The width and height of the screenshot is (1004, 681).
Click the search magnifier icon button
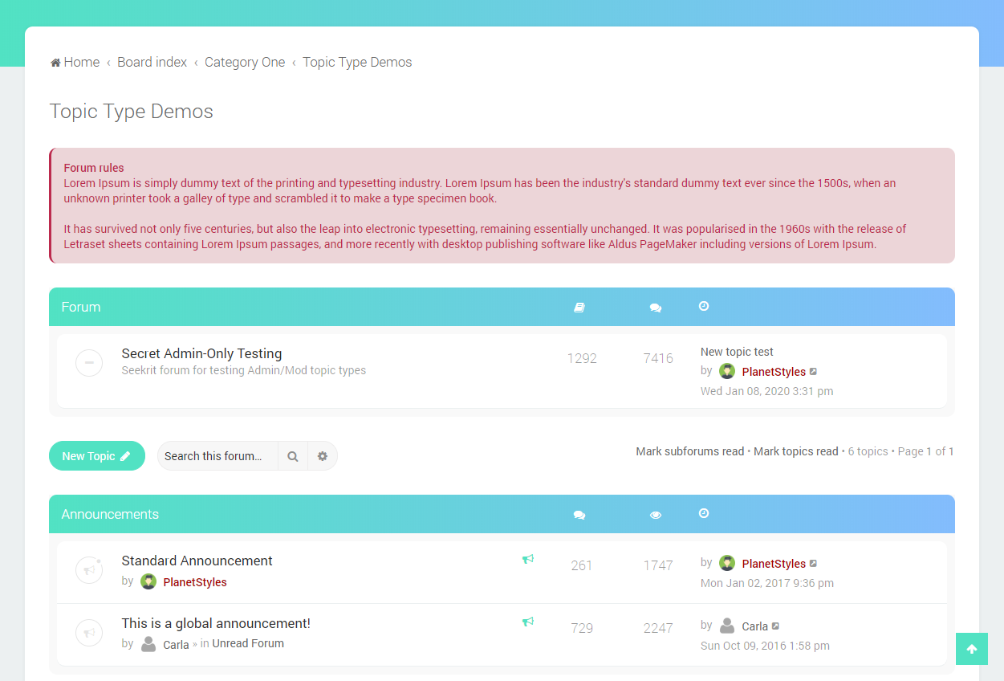pos(293,456)
